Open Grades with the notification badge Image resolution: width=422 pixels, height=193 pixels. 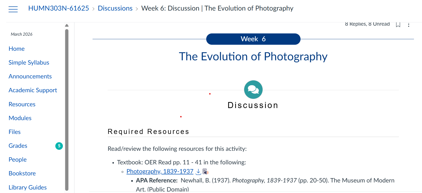click(x=18, y=146)
